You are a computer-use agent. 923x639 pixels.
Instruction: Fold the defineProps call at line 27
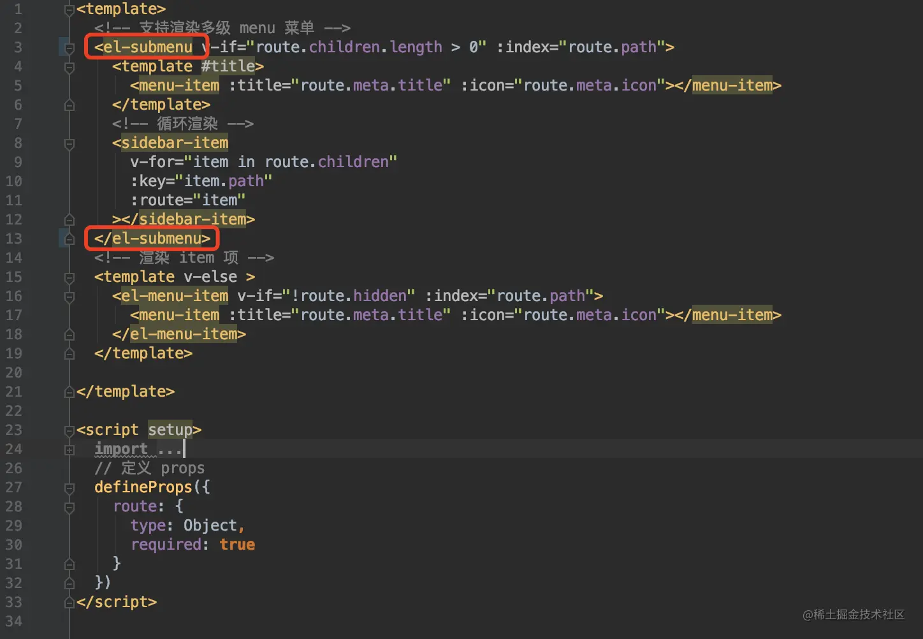(x=69, y=488)
